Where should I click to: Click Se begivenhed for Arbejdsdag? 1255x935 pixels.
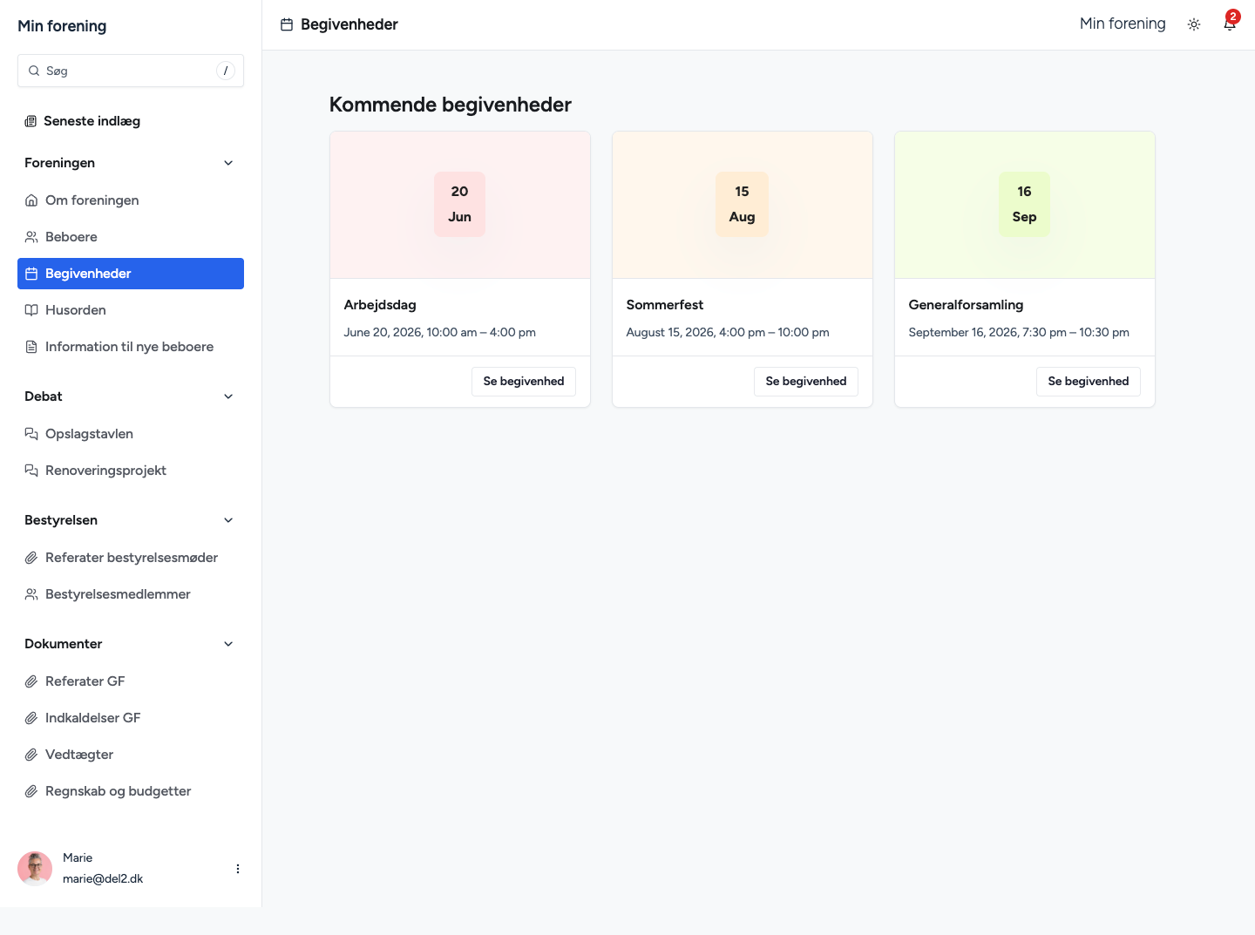coord(524,382)
